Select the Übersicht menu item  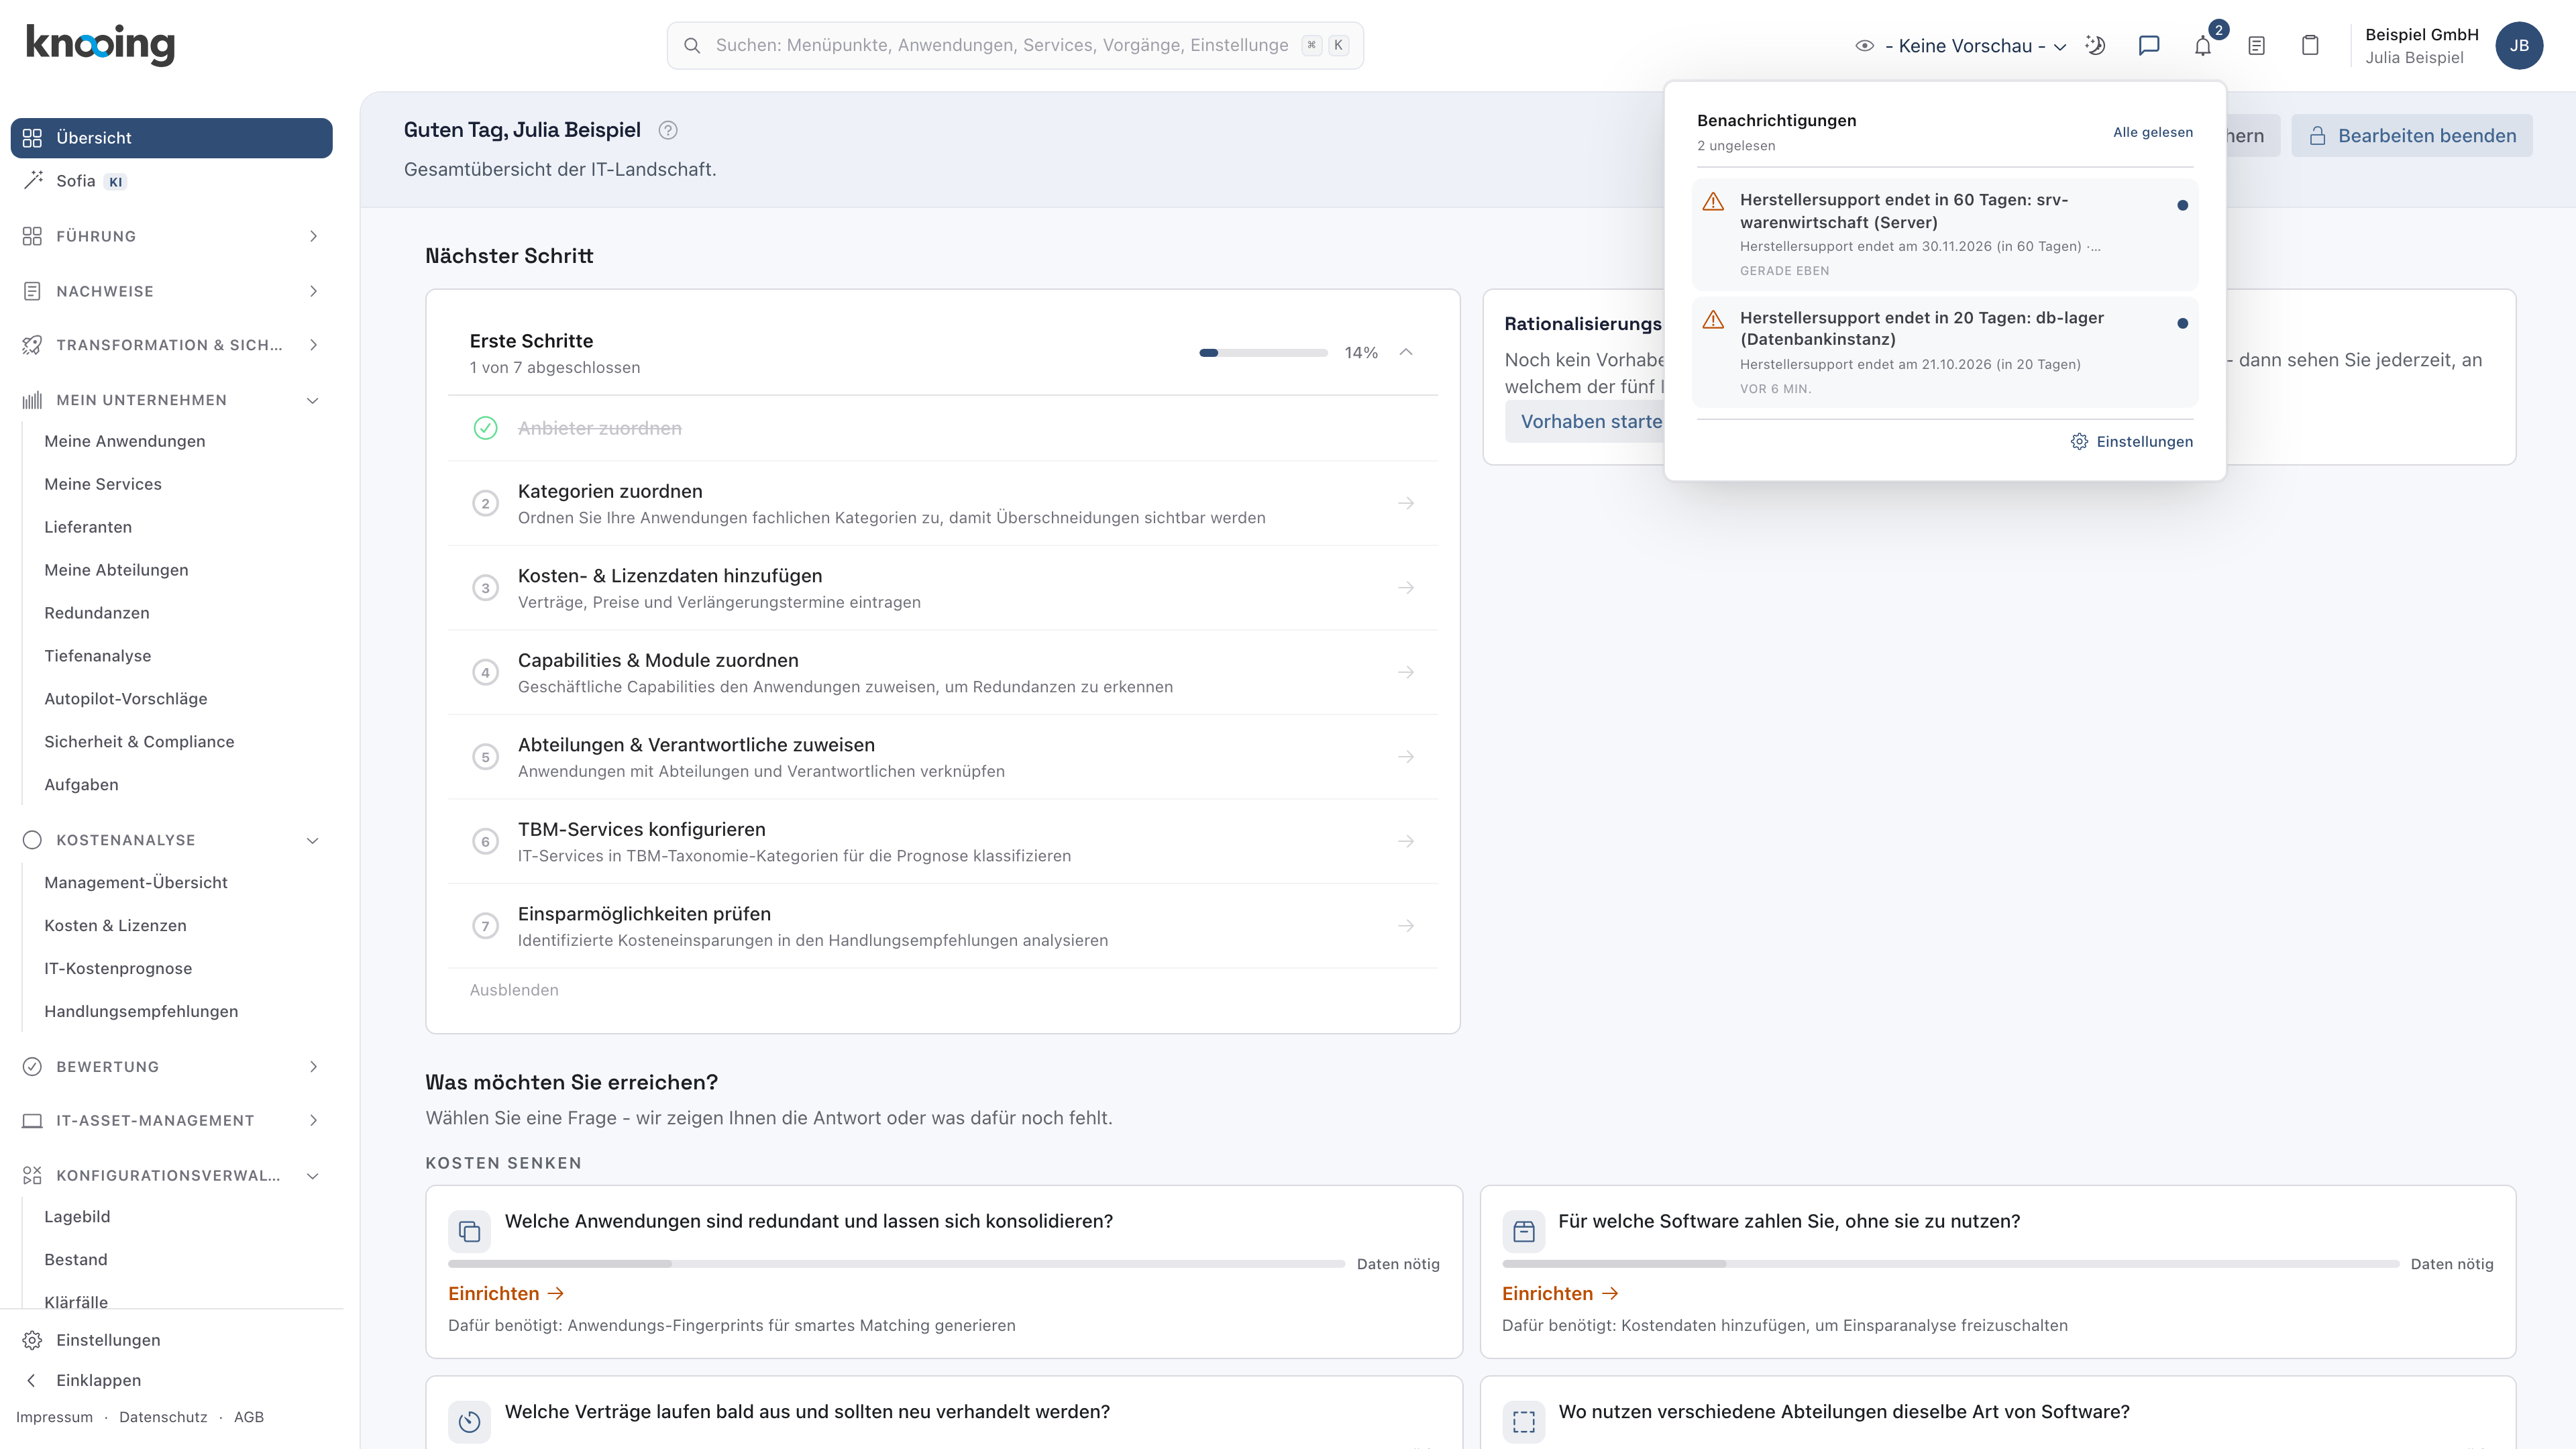pos(171,138)
